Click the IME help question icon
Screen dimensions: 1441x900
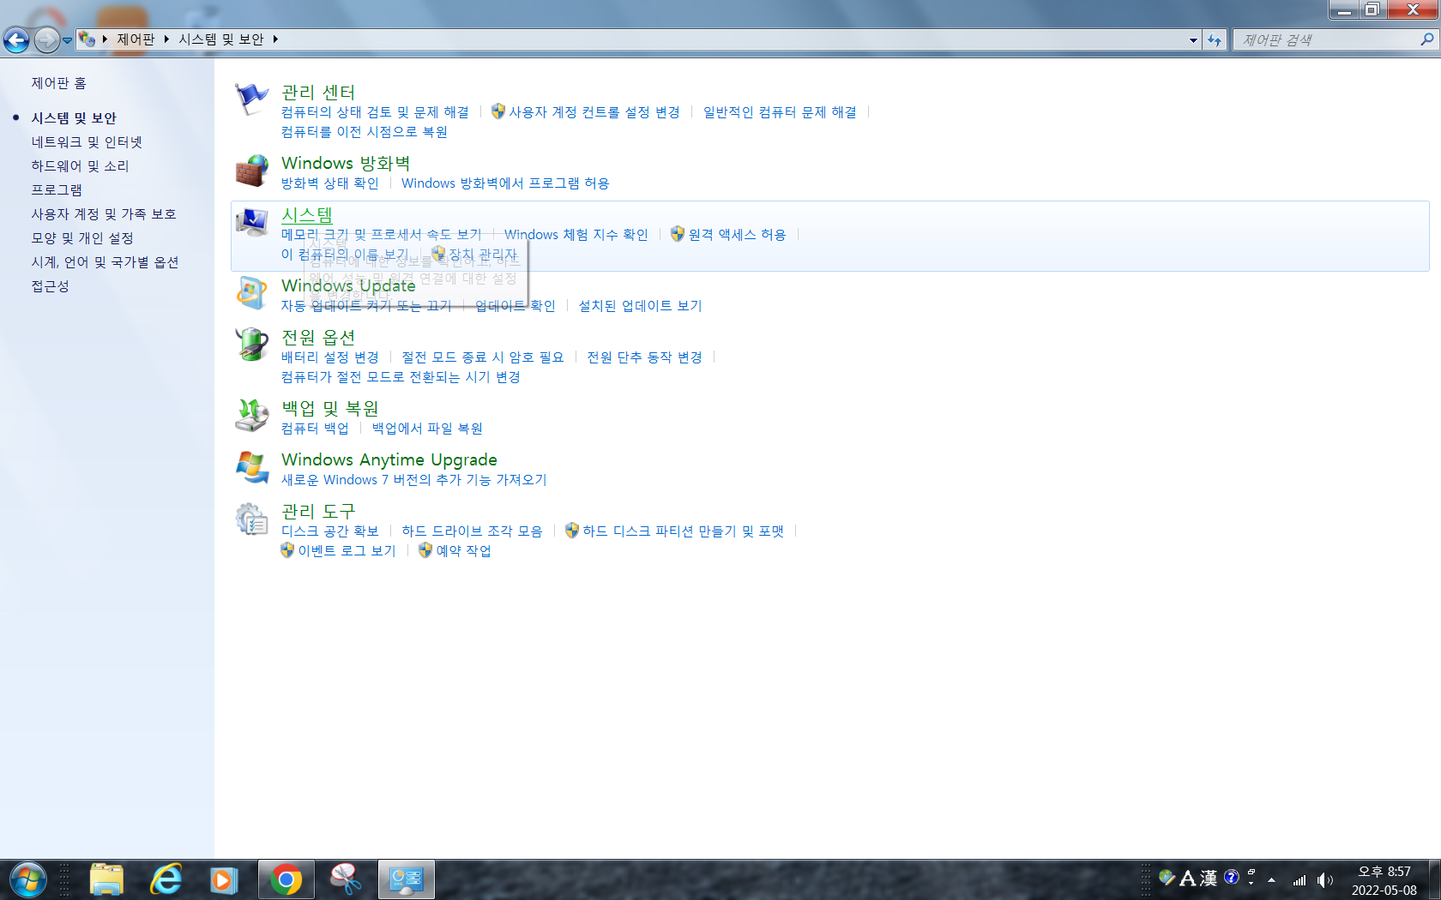pos(1232,877)
